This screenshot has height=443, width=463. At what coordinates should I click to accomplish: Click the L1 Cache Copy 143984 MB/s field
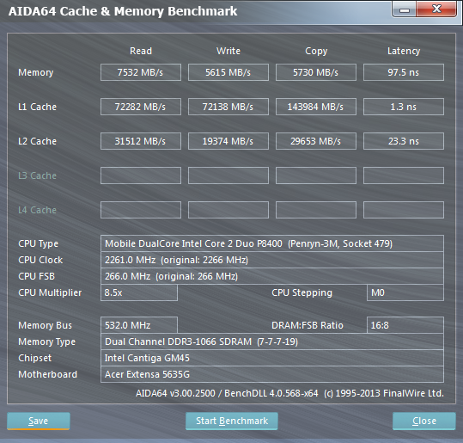[x=316, y=107]
